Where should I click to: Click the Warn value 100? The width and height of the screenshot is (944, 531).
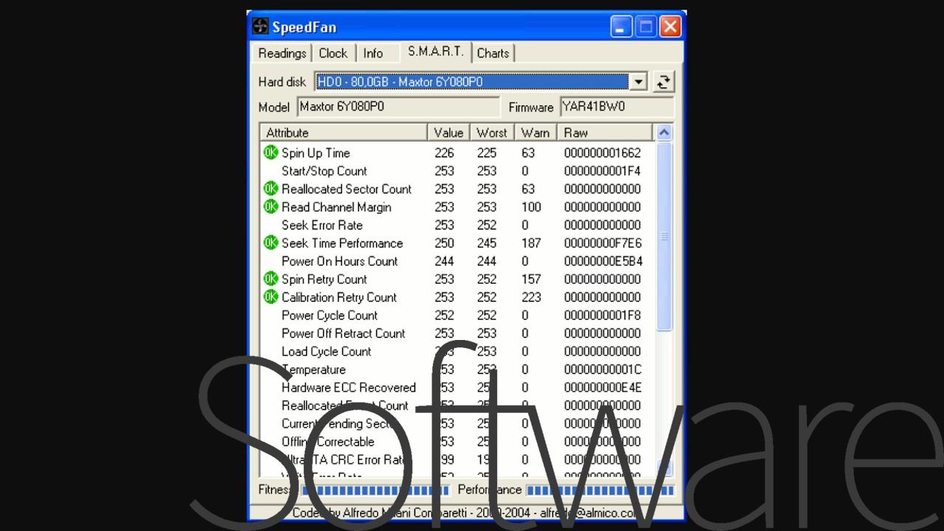tap(531, 207)
